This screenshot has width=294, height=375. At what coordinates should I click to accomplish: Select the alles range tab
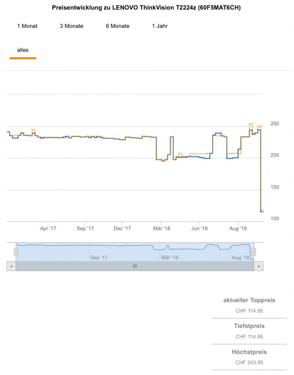click(x=23, y=50)
